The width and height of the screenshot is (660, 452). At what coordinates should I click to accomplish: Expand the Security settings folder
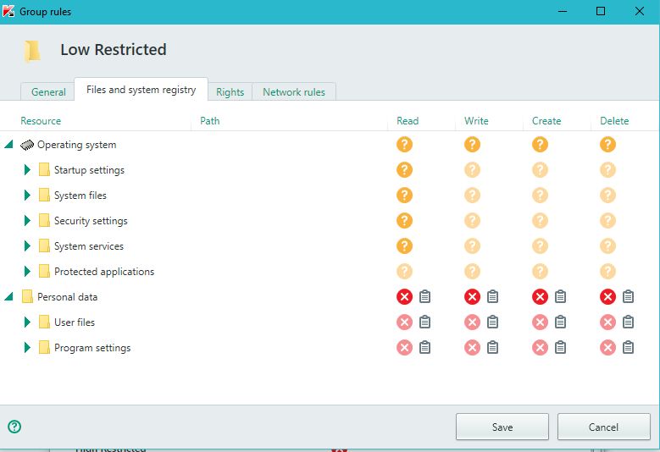(x=27, y=221)
